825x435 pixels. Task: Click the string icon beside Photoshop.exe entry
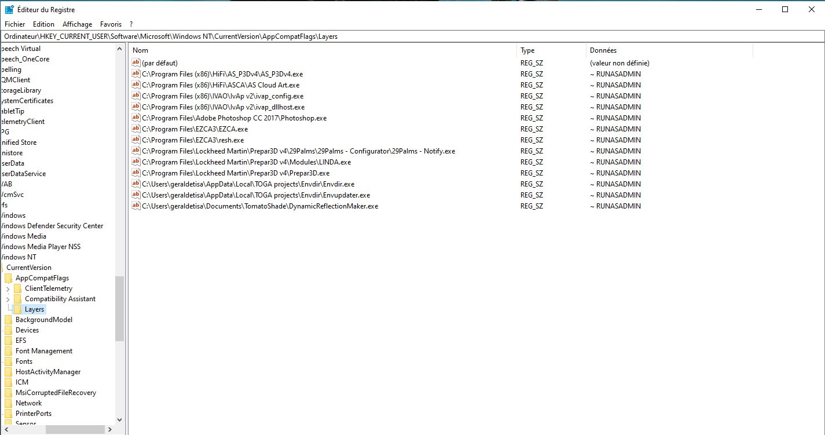point(136,118)
